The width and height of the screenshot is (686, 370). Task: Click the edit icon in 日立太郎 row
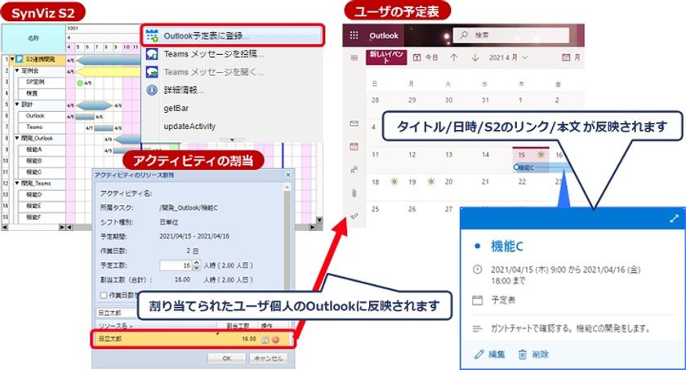tap(265, 340)
